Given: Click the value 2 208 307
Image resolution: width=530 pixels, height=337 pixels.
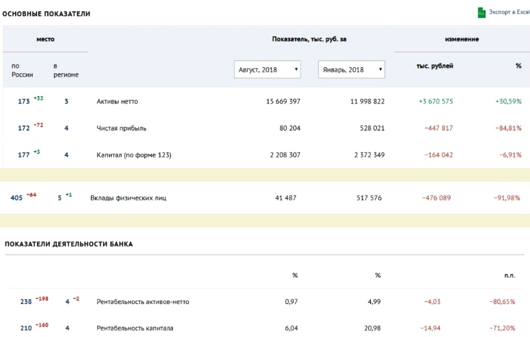Looking at the screenshot, I should click(285, 155).
